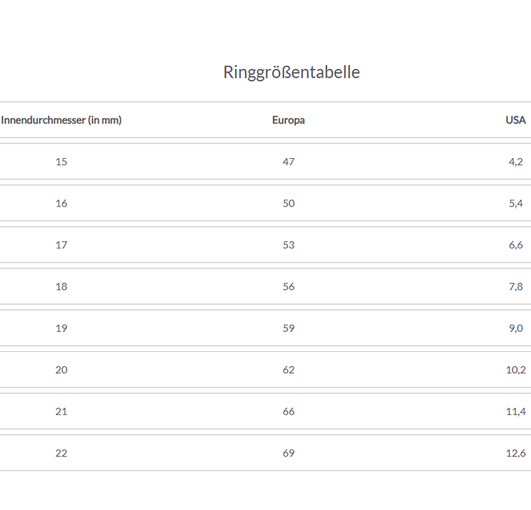This screenshot has width=531, height=510.
Task: Click Europa size 53
Action: click(289, 245)
